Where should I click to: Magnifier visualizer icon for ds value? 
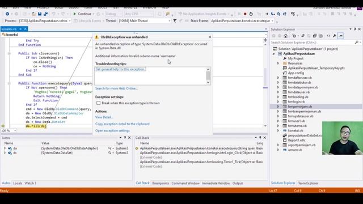[109, 153]
